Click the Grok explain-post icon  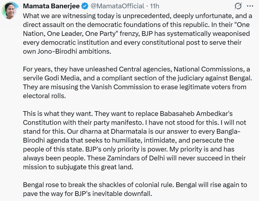tap(238, 6)
